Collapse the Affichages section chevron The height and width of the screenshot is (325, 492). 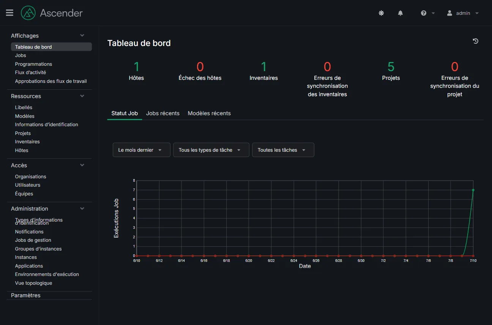coord(82,35)
